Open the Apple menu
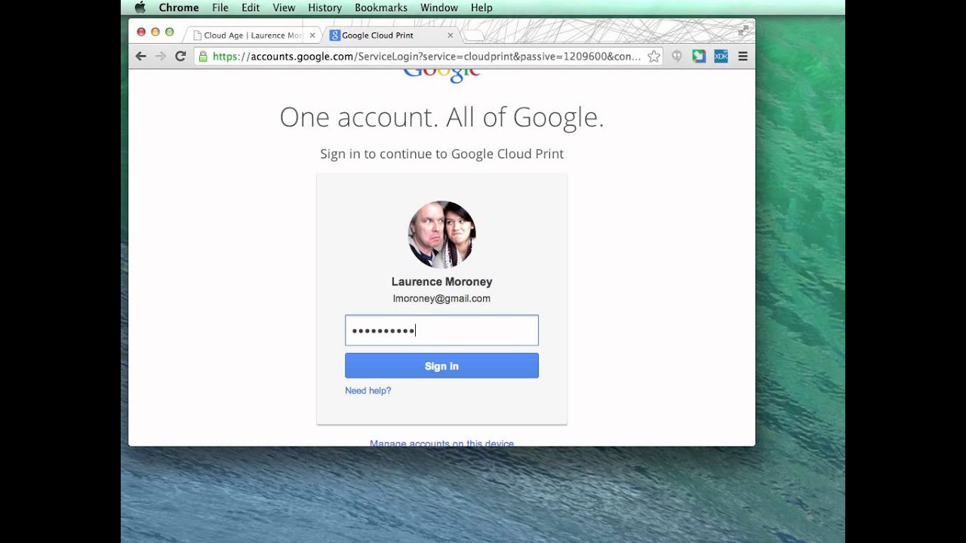Image resolution: width=966 pixels, height=543 pixels. click(140, 8)
